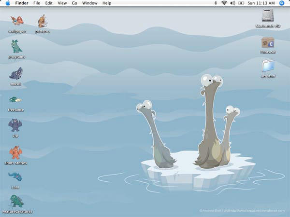
Task: Open the Go menu
Action: click(74, 3)
